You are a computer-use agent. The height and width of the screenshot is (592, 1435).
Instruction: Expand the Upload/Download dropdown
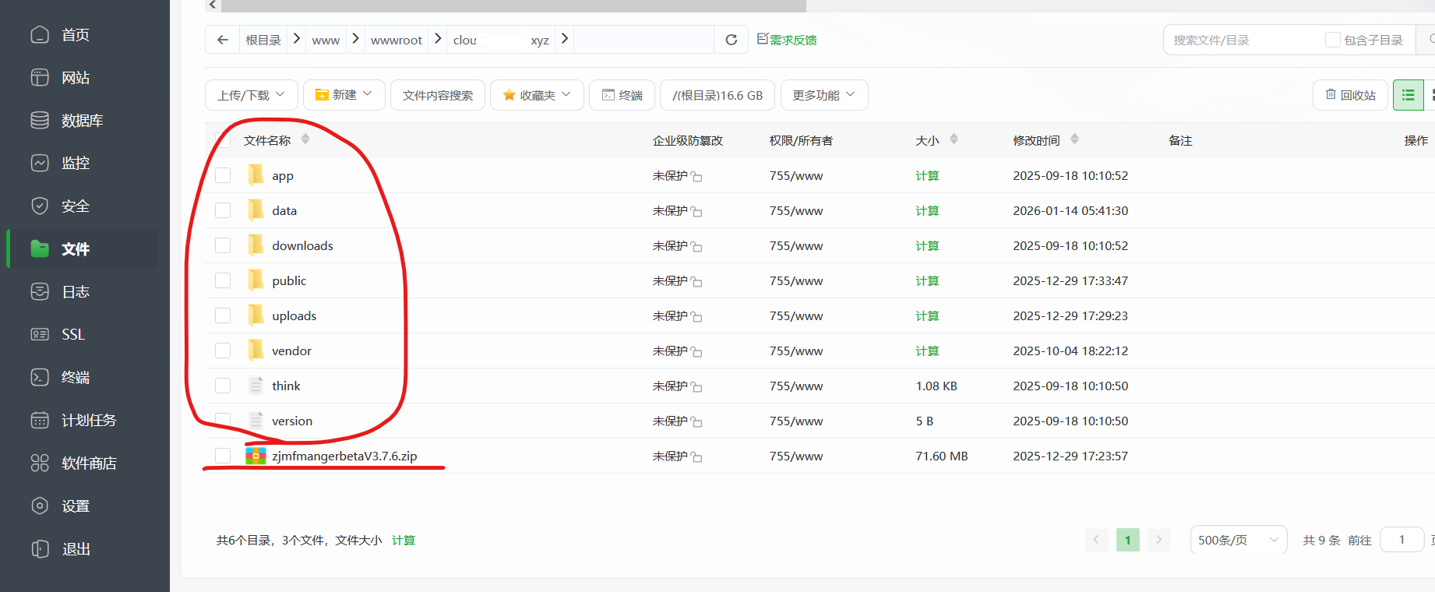click(x=251, y=95)
